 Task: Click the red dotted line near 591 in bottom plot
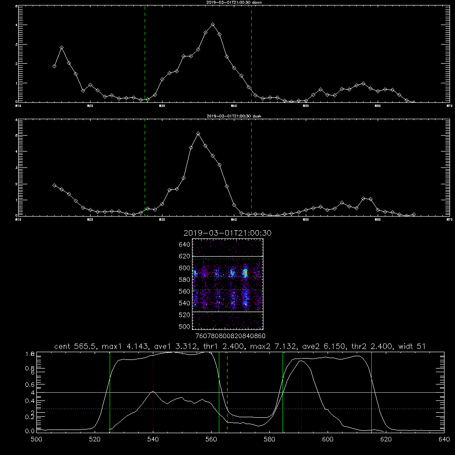click(302, 392)
